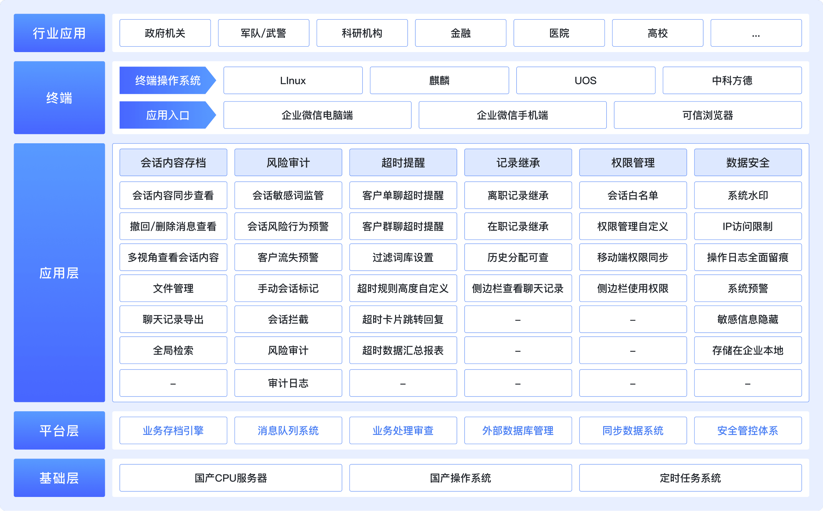Open the 业务存档引擎 platform link
The height and width of the screenshot is (511, 823).
[173, 430]
